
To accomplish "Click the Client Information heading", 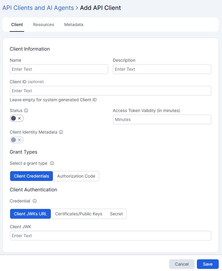I will (x=30, y=49).
